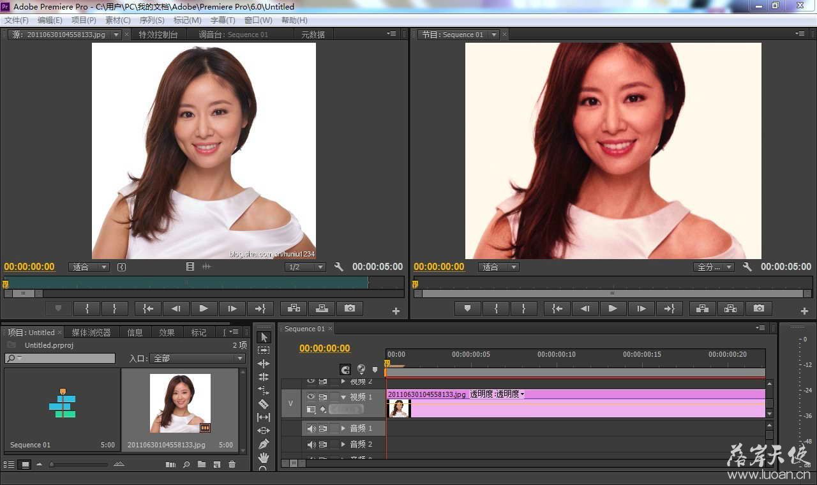817x485 pixels.
Task: Toggle sync lock for 视频 1 track
Action: (323, 397)
